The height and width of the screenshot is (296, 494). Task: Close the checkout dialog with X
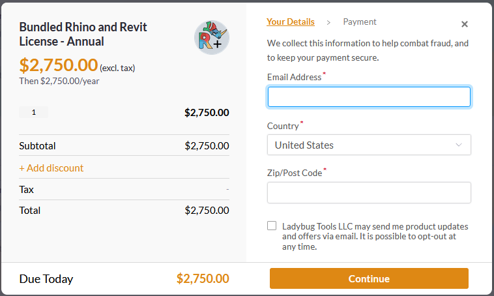click(465, 24)
